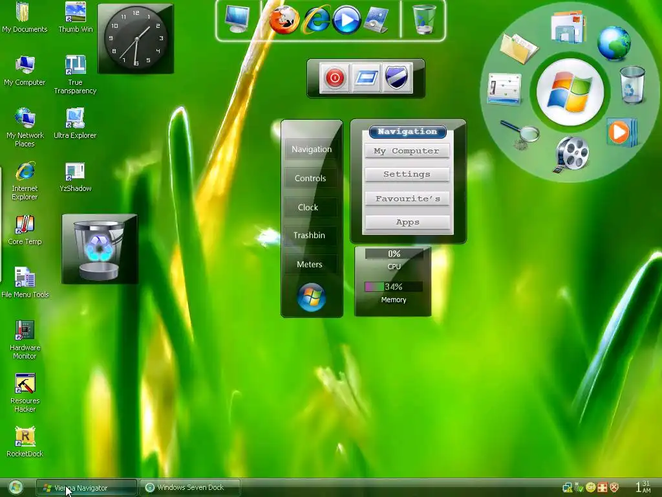Click the network connection tray icon
The image size is (662, 497).
pos(567,488)
